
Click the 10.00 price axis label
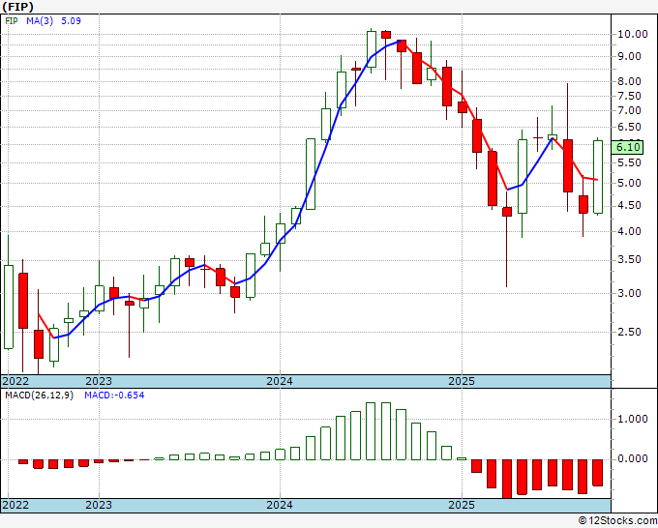pyautogui.click(x=632, y=34)
